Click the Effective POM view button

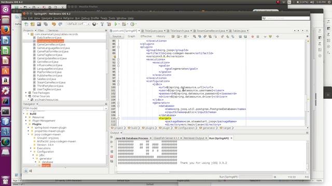coord(146,36)
